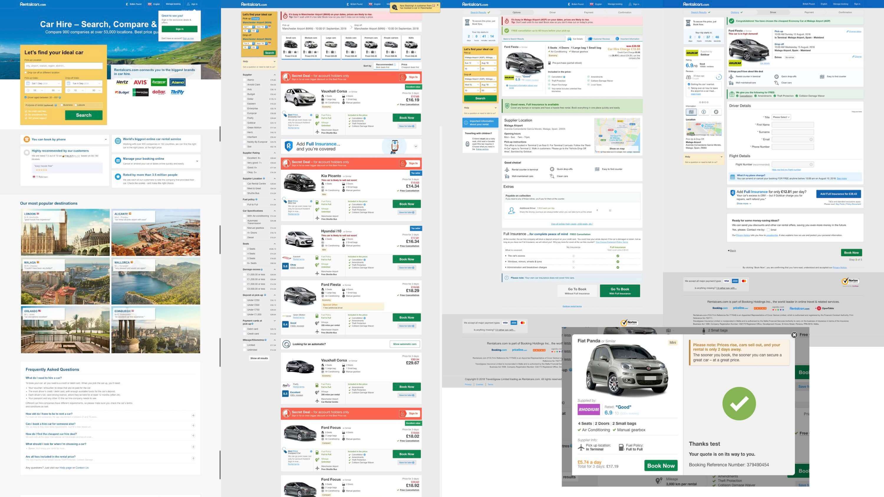Viewport: 884px width, 497px height.
Task: Click the circled 'i' info icon under Information
Action: (703, 112)
